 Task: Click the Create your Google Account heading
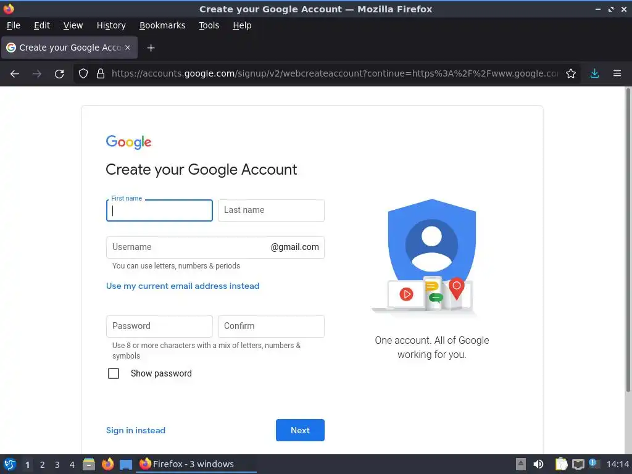pyautogui.click(x=201, y=170)
